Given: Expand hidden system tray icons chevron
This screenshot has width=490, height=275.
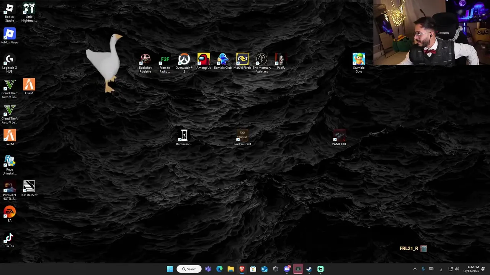Looking at the screenshot, I should 415,269.
